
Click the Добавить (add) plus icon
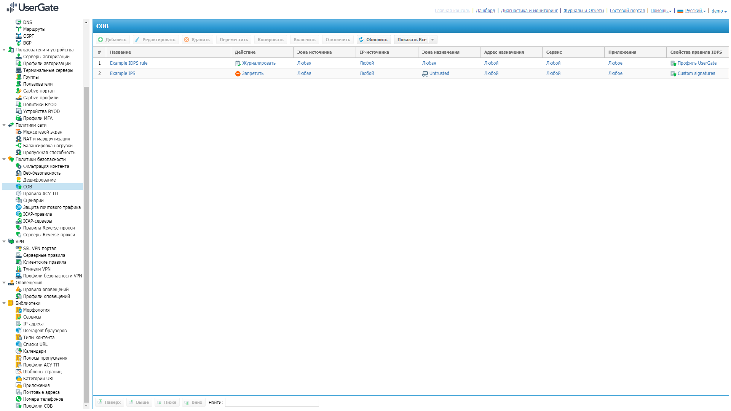point(101,40)
